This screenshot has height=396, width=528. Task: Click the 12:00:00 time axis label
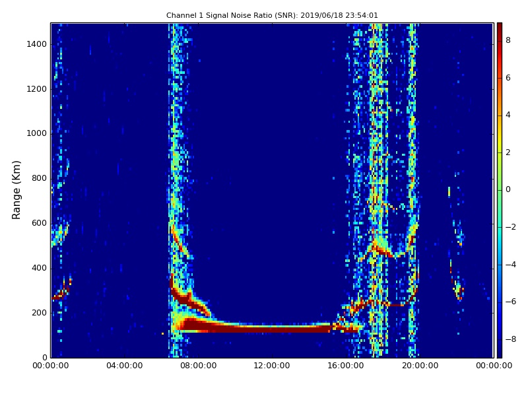coord(272,366)
